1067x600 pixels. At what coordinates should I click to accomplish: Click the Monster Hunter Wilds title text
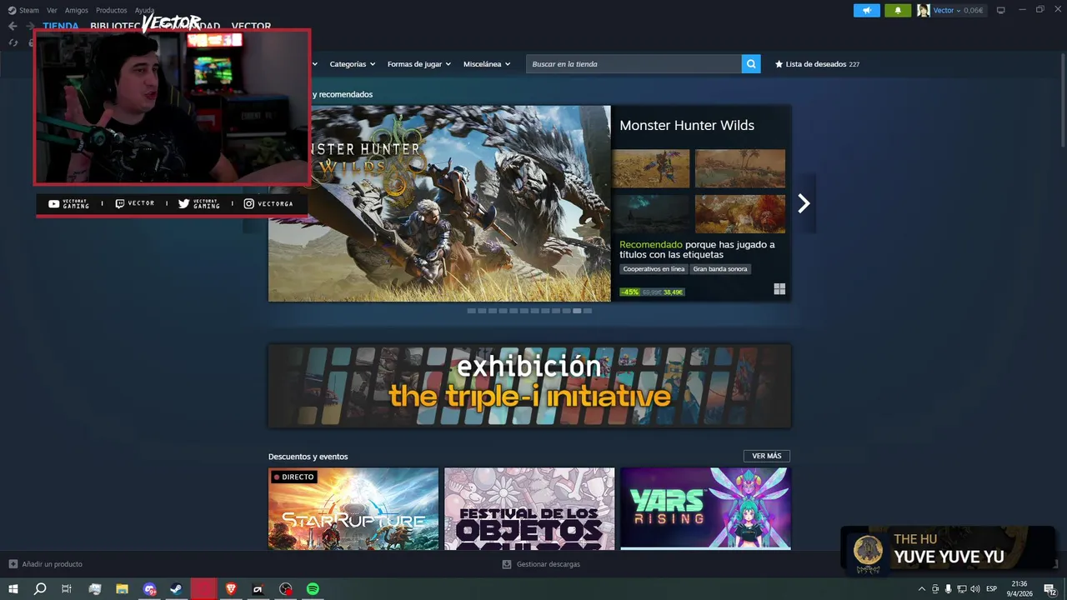[x=687, y=125]
